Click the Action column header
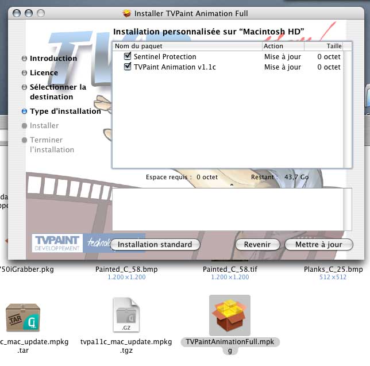 pos(283,46)
